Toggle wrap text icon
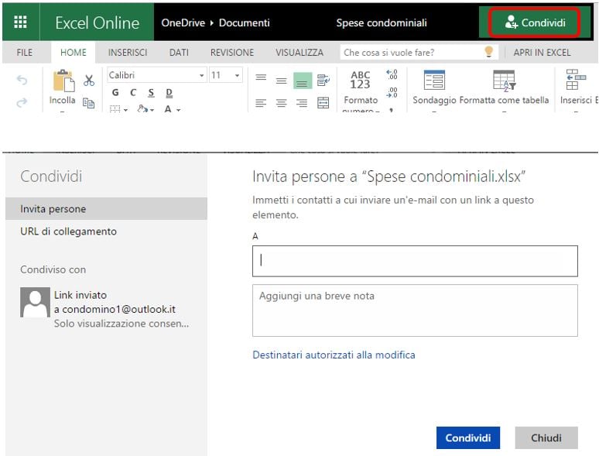This screenshot has width=599, height=456. [x=323, y=81]
